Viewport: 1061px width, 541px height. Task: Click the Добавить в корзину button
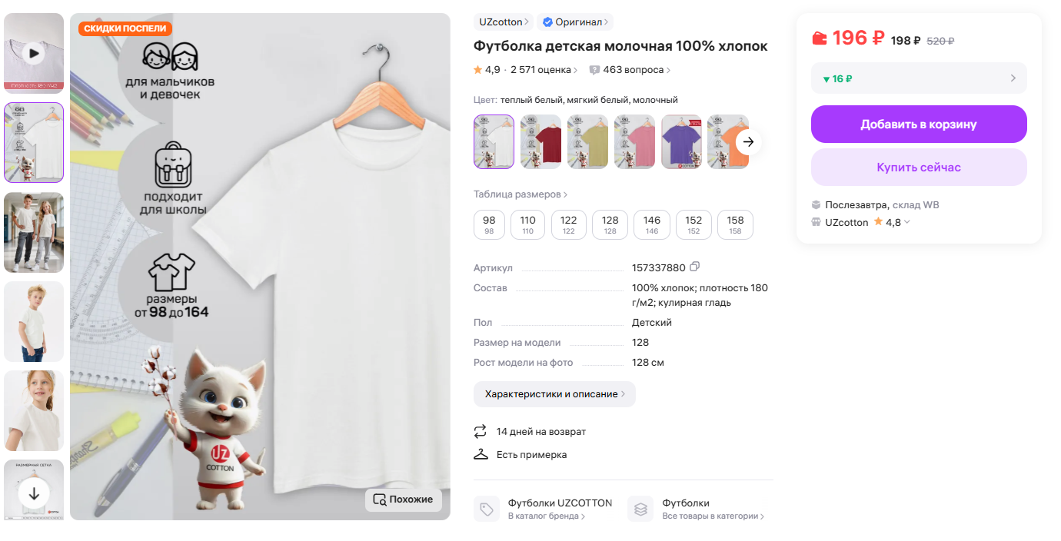pos(919,124)
